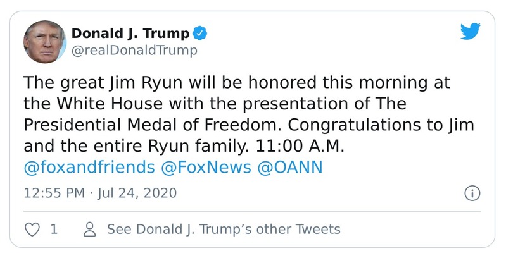Visit the @foxandfriends mention
Image resolution: width=506 pixels, height=258 pixels.
(89, 167)
